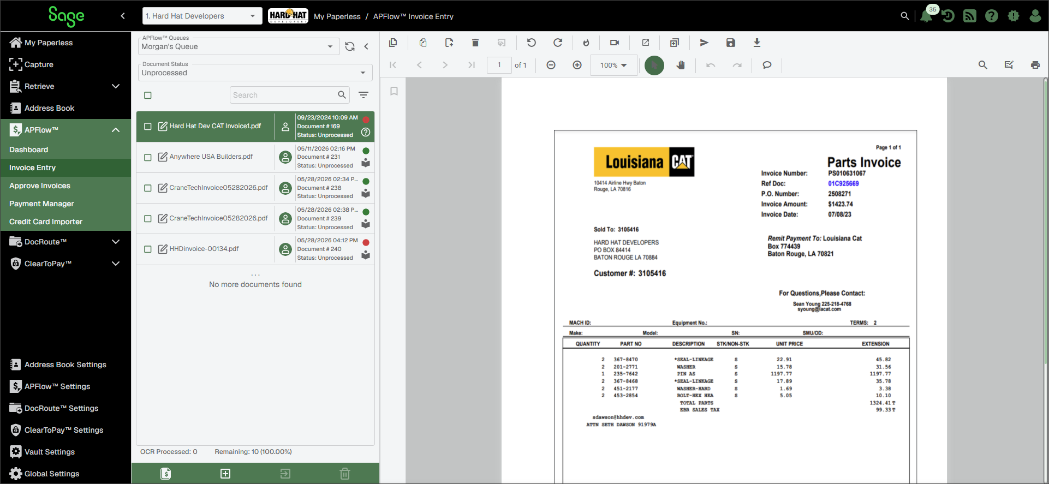Click the user account profile icon
The width and height of the screenshot is (1049, 484).
(x=1035, y=16)
